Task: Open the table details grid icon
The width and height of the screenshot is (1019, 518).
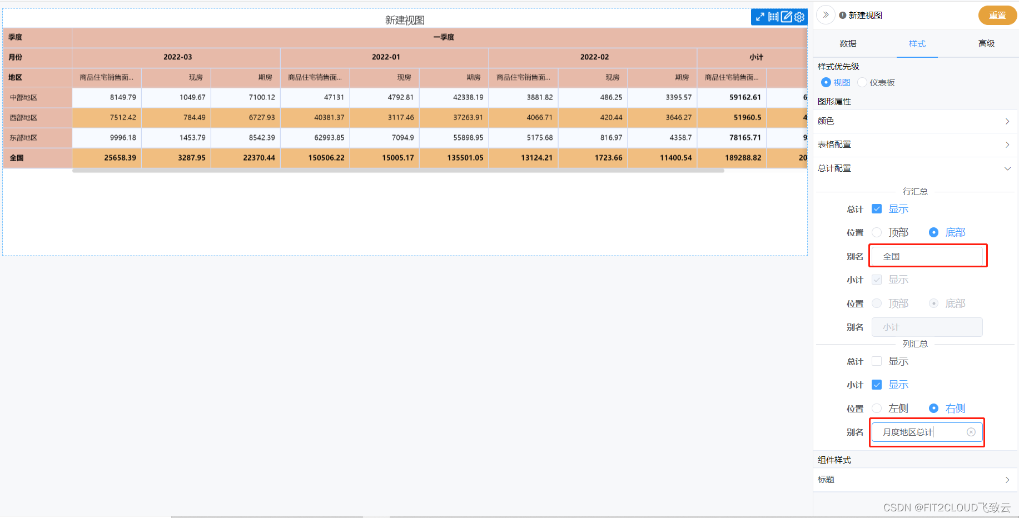Action: coord(773,17)
